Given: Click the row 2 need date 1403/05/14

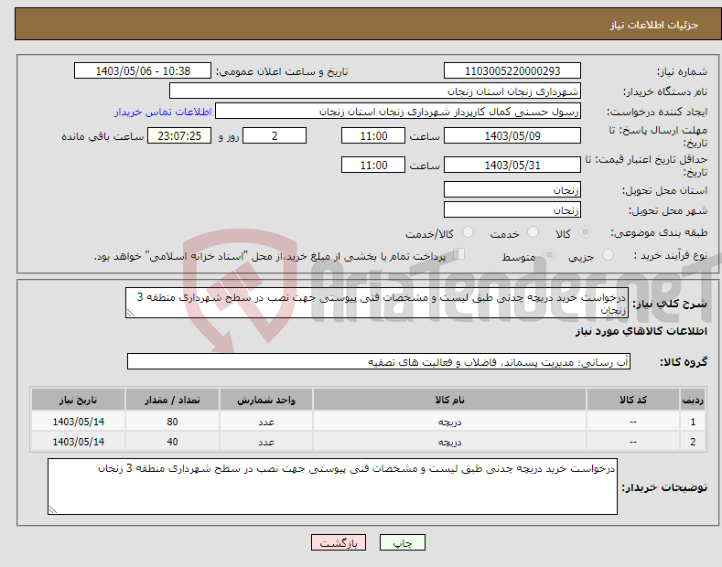Looking at the screenshot, I should pos(79,442).
